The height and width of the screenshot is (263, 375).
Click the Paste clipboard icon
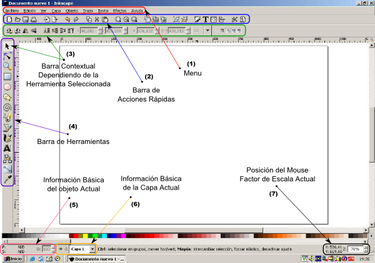pyautogui.click(x=105, y=19)
